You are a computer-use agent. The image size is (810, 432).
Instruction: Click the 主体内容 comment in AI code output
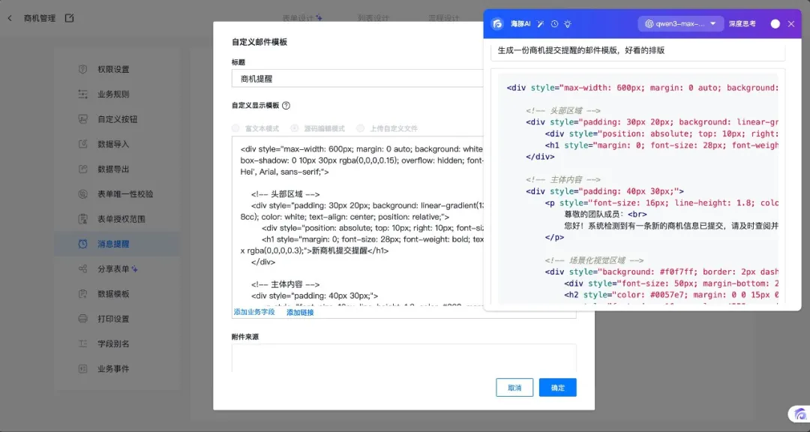tap(563, 180)
